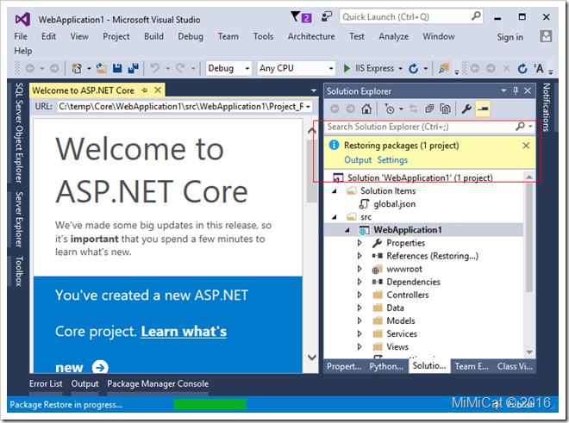569x423 pixels.
Task: Close the Welcome to ASP.NET Core tab
Action: 158,90
